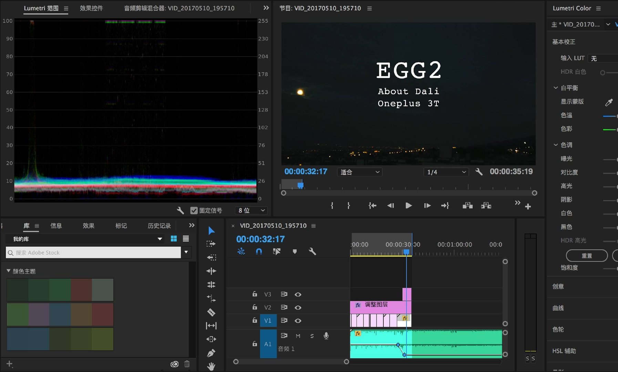Step back one frame
The width and height of the screenshot is (618, 372).
pos(391,206)
